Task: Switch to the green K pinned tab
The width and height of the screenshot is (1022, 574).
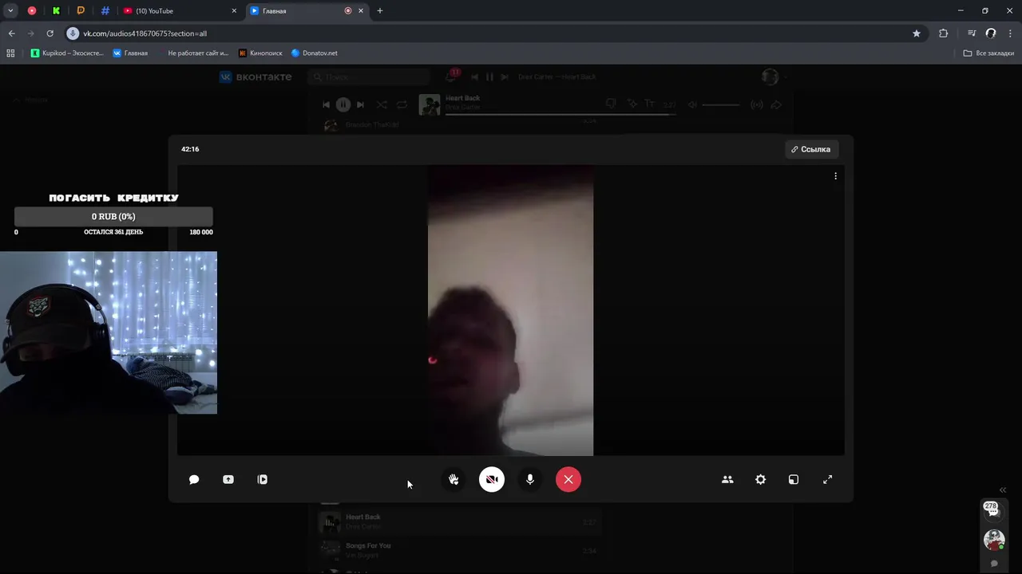Action: click(56, 10)
